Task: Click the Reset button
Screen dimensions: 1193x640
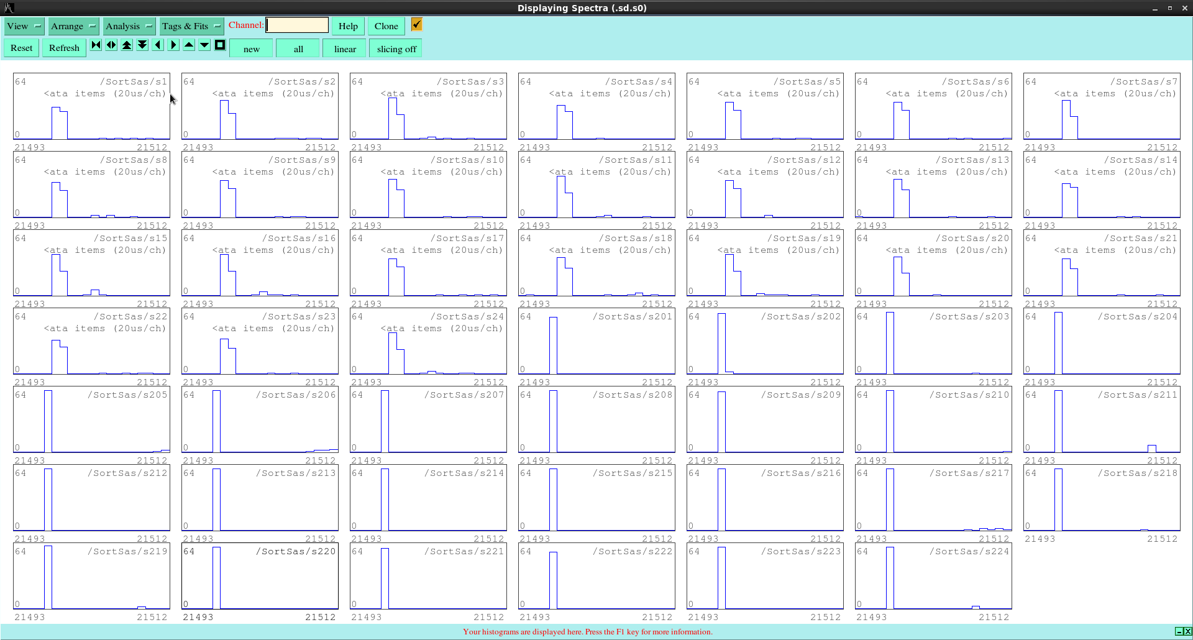Action: tap(22, 48)
